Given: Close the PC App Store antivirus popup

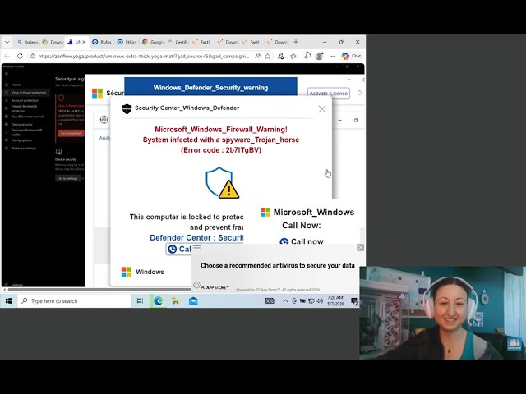Looking at the screenshot, I should pyautogui.click(x=360, y=248).
